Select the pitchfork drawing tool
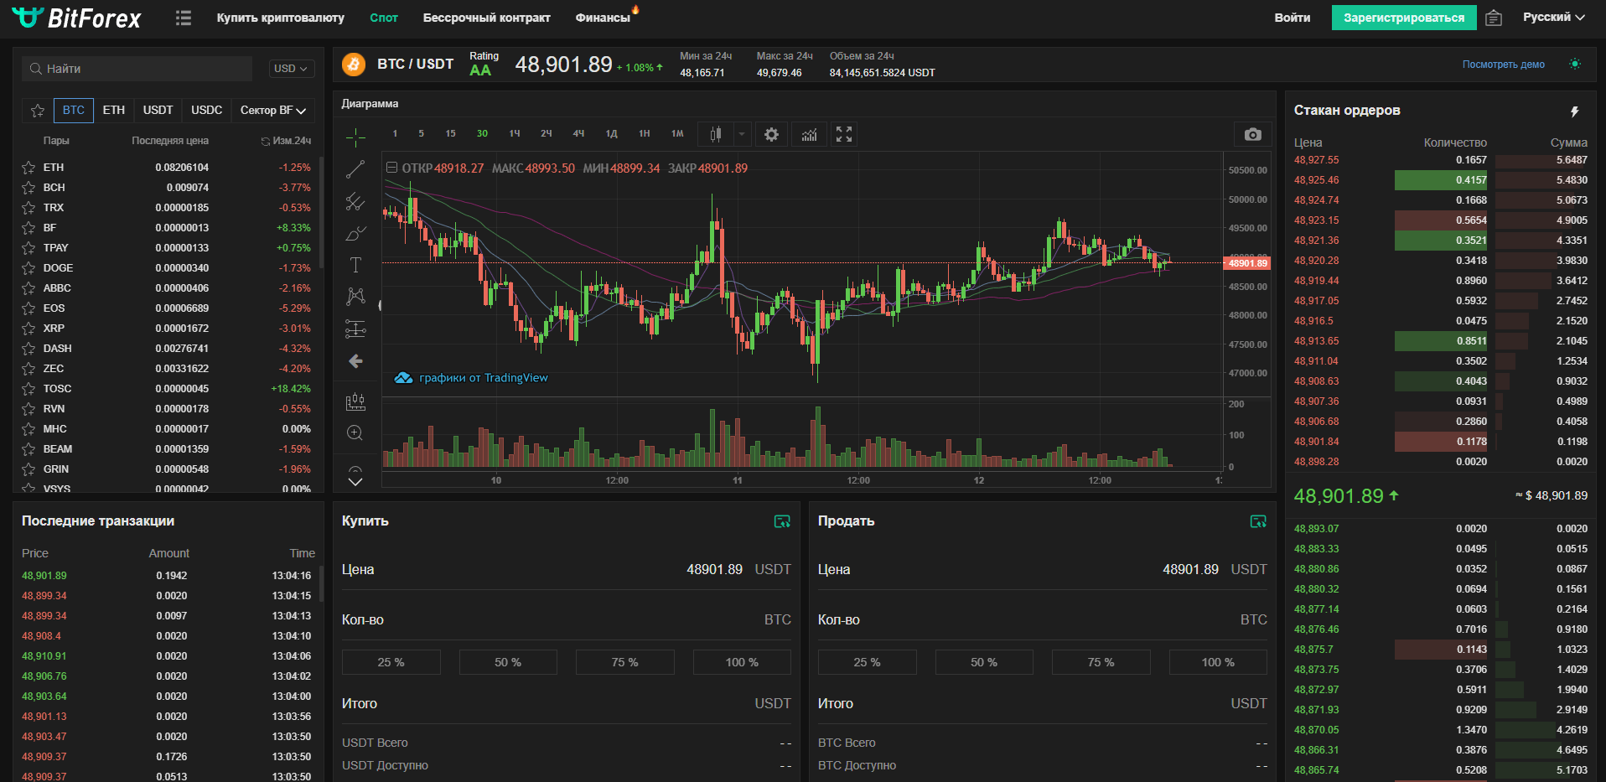 point(355,201)
